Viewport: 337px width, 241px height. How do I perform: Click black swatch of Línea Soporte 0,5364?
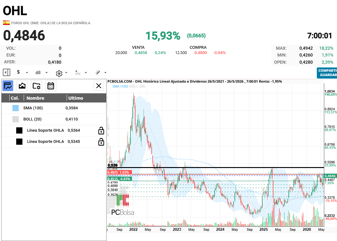click(19, 130)
